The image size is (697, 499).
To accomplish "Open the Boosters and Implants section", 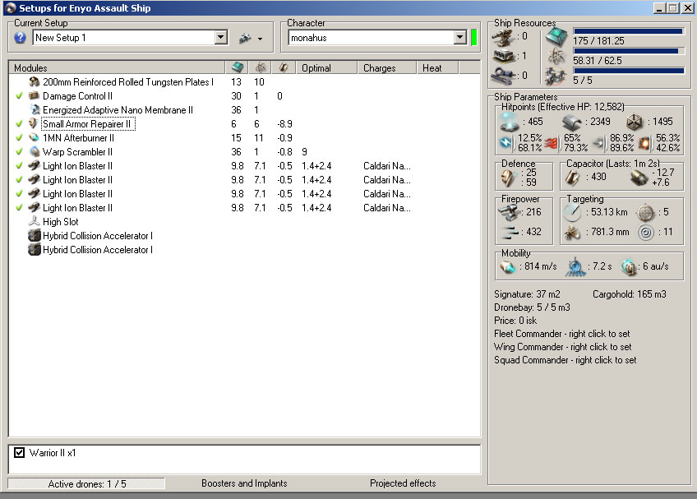I will 244,483.
